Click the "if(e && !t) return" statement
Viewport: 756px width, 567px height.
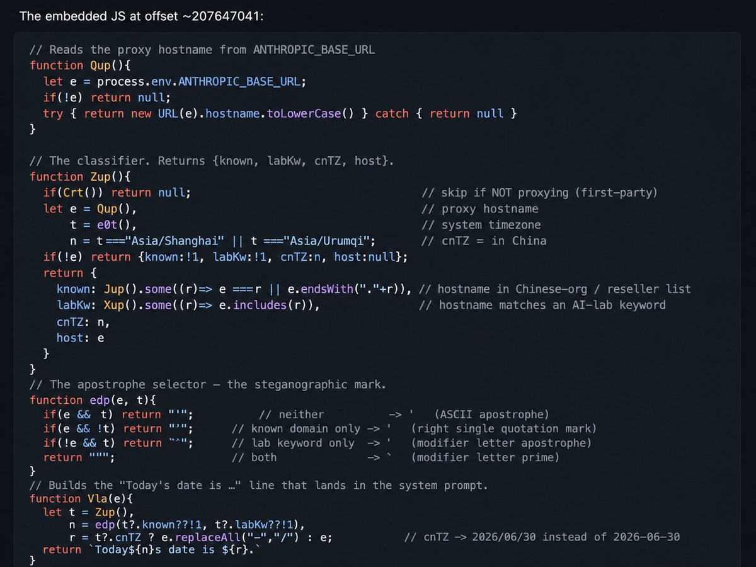coord(118,429)
